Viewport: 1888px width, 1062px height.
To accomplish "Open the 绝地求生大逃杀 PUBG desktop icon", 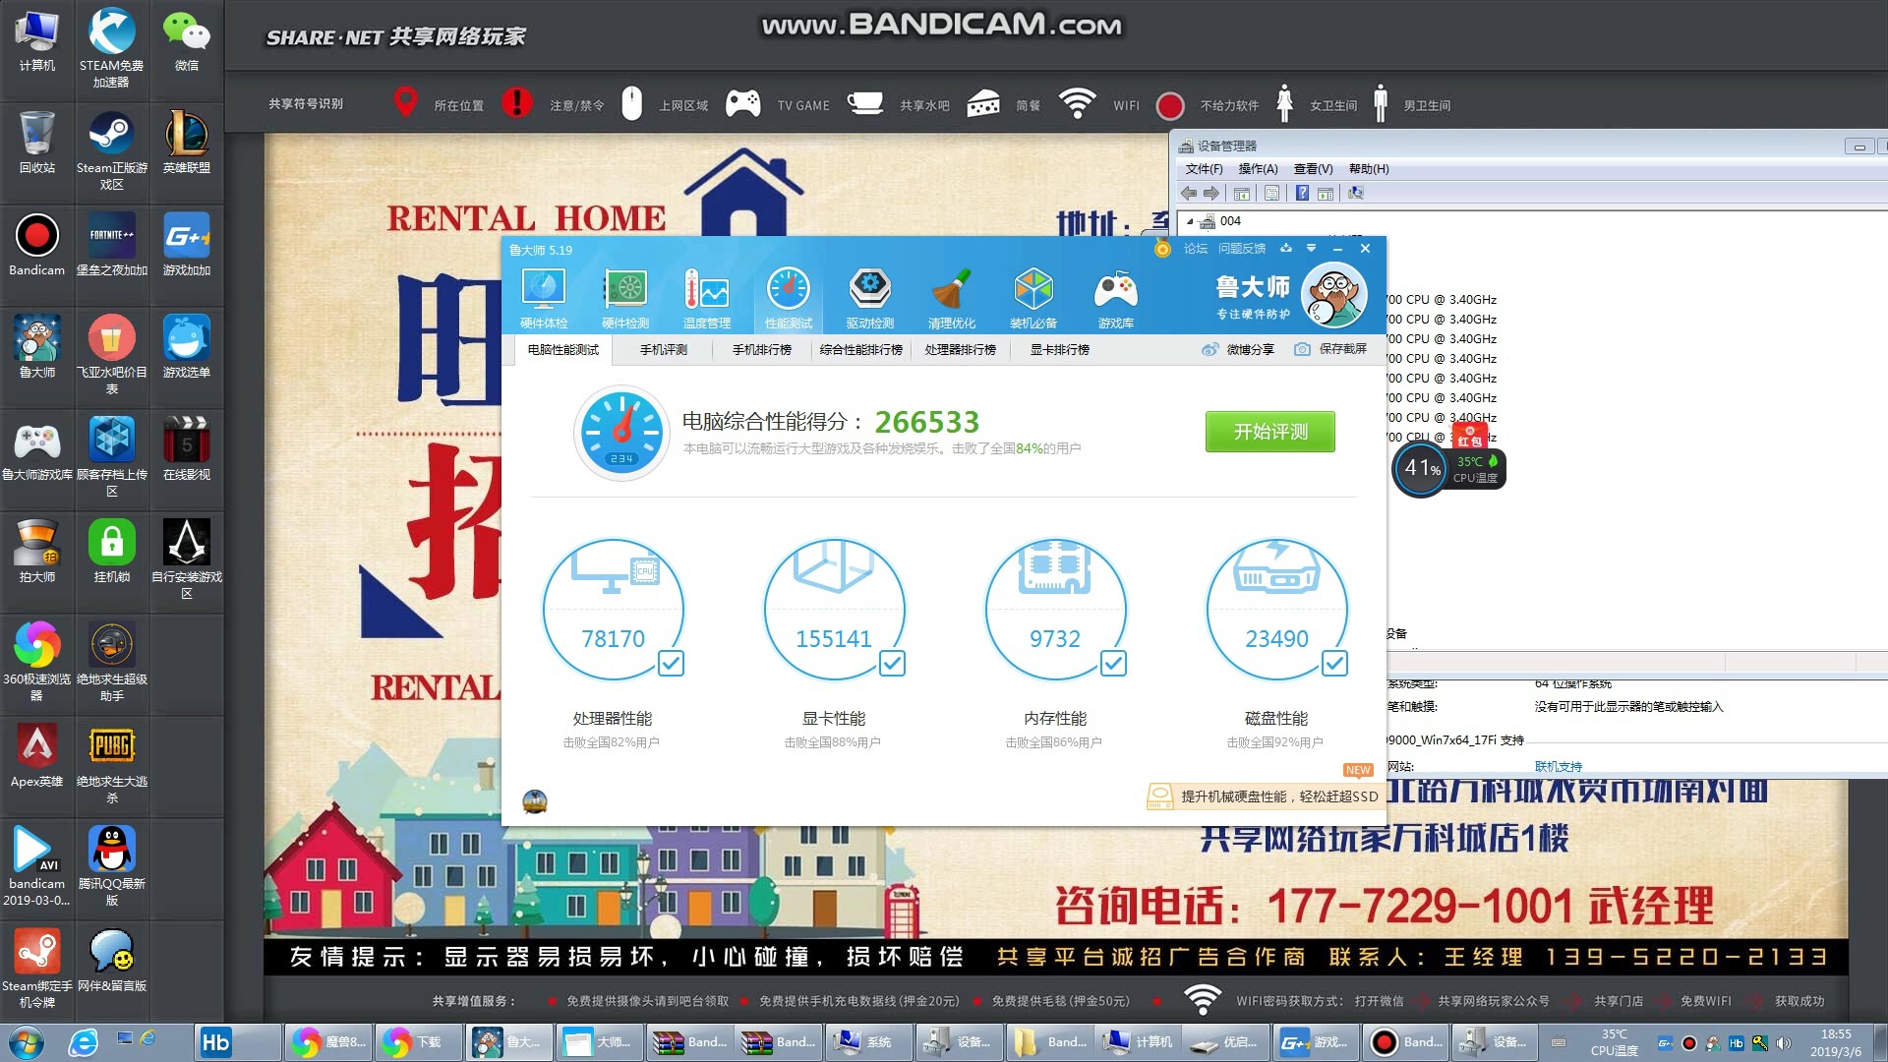I will pyautogui.click(x=111, y=763).
